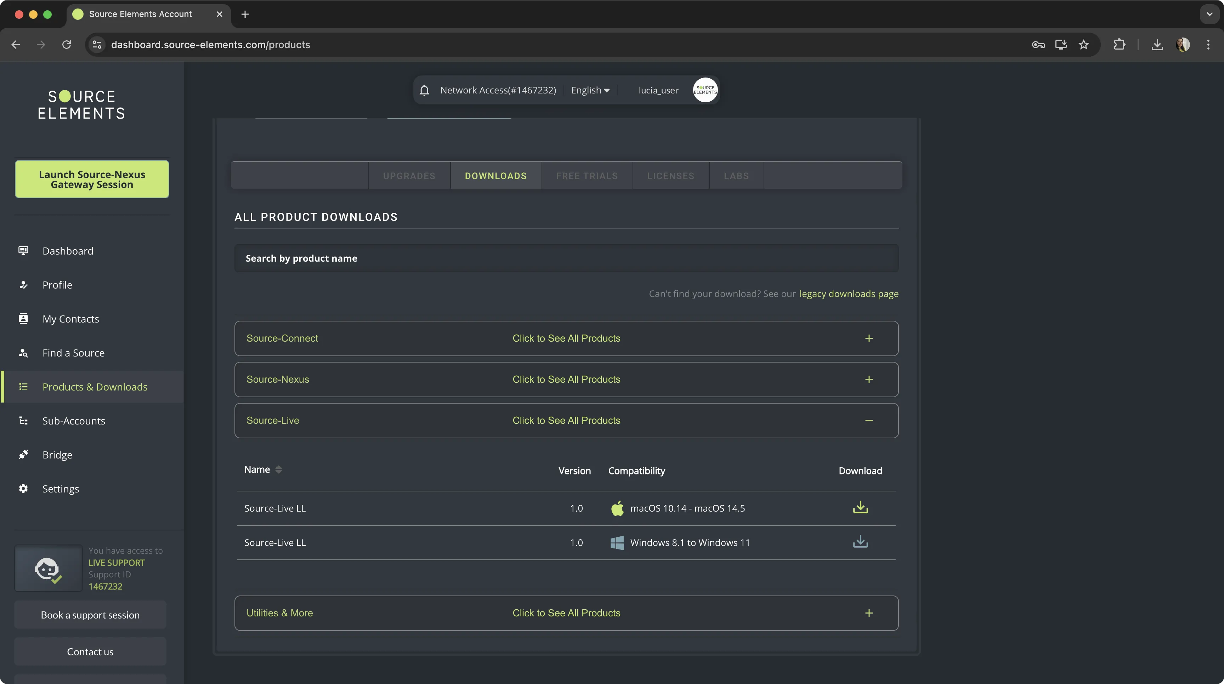Image resolution: width=1224 pixels, height=684 pixels.
Task: Click the Dashboard monitor icon
Action: coord(23,250)
